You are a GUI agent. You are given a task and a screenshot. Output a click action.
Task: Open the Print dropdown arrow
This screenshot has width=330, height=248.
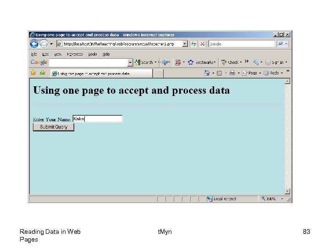(239, 73)
